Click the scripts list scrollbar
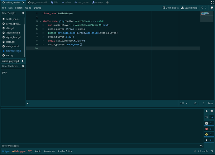 (25, 41)
